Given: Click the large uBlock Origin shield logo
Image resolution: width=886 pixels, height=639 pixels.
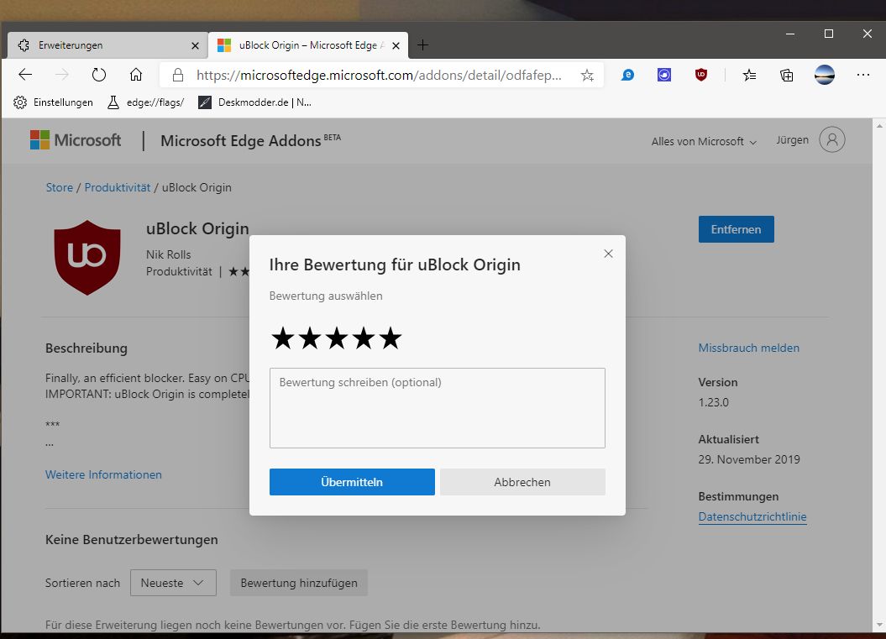Looking at the screenshot, I should click(87, 258).
